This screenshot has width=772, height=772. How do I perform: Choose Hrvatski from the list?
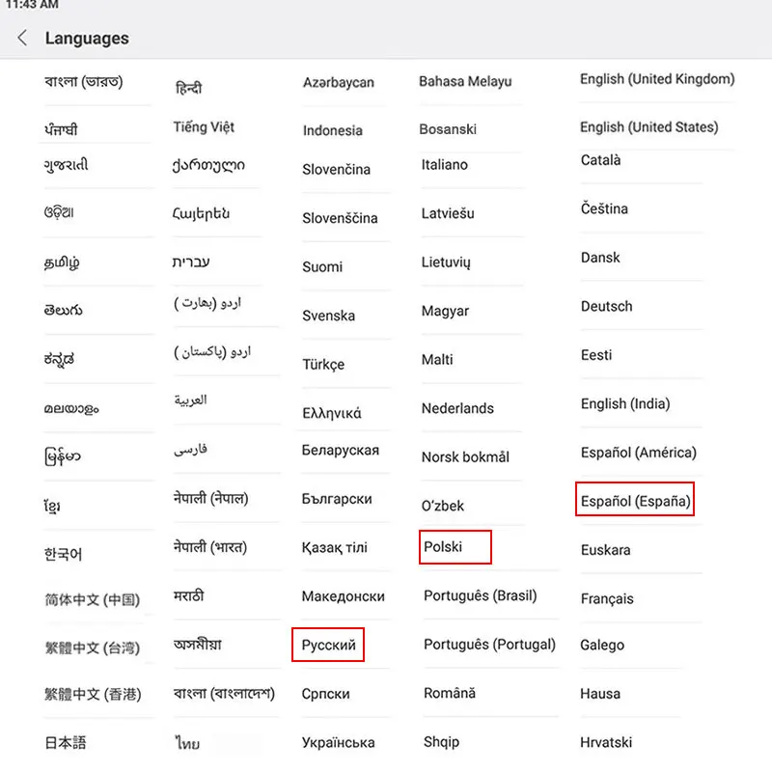pyautogui.click(x=606, y=742)
